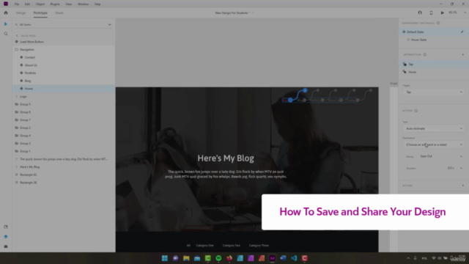This screenshot has height=264, width=469.
Task: Switch to the Design tab
Action: pyautogui.click(x=21, y=13)
